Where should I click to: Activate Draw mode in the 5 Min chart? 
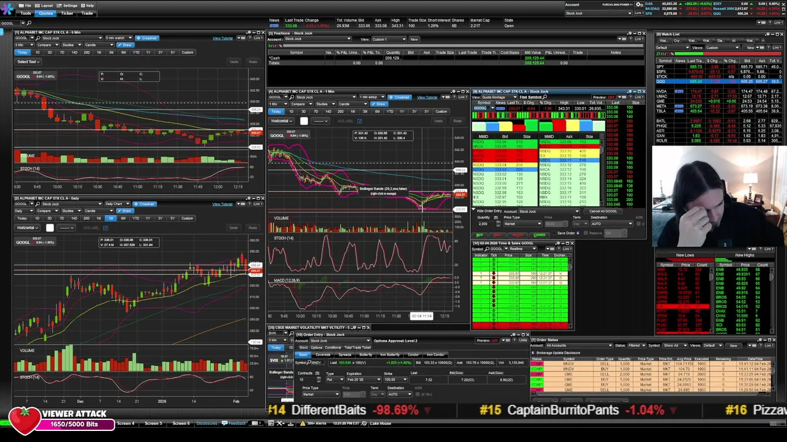[125, 45]
